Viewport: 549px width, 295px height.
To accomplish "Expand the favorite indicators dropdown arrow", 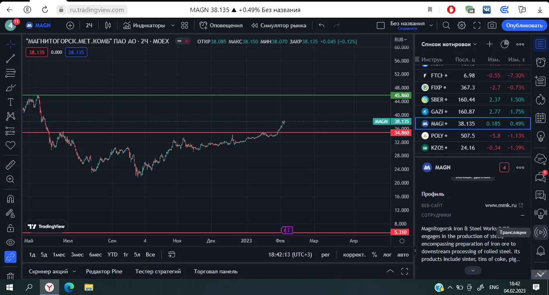I will tap(173, 25).
